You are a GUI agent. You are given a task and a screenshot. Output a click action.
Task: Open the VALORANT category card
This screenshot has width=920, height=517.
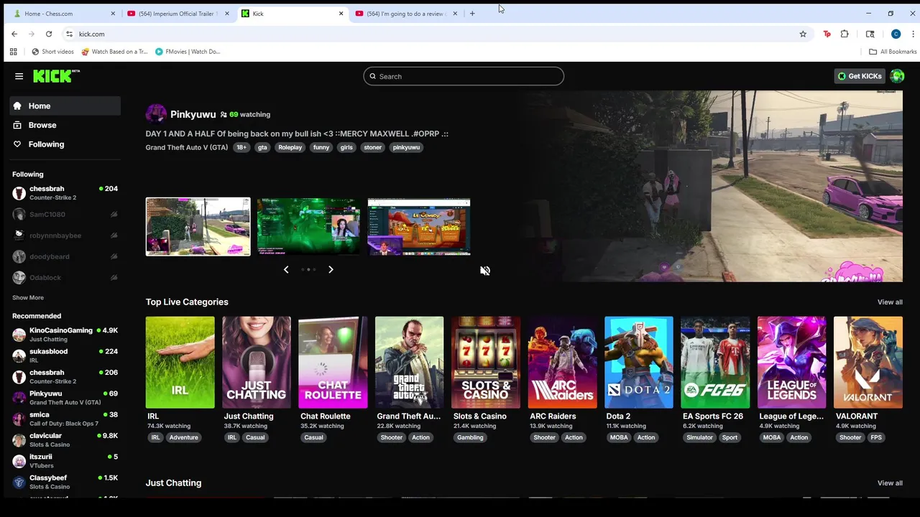[868, 363]
